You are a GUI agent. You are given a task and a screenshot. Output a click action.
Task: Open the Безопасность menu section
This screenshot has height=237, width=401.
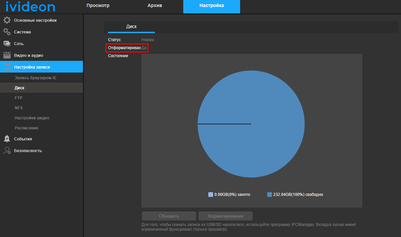click(41, 150)
